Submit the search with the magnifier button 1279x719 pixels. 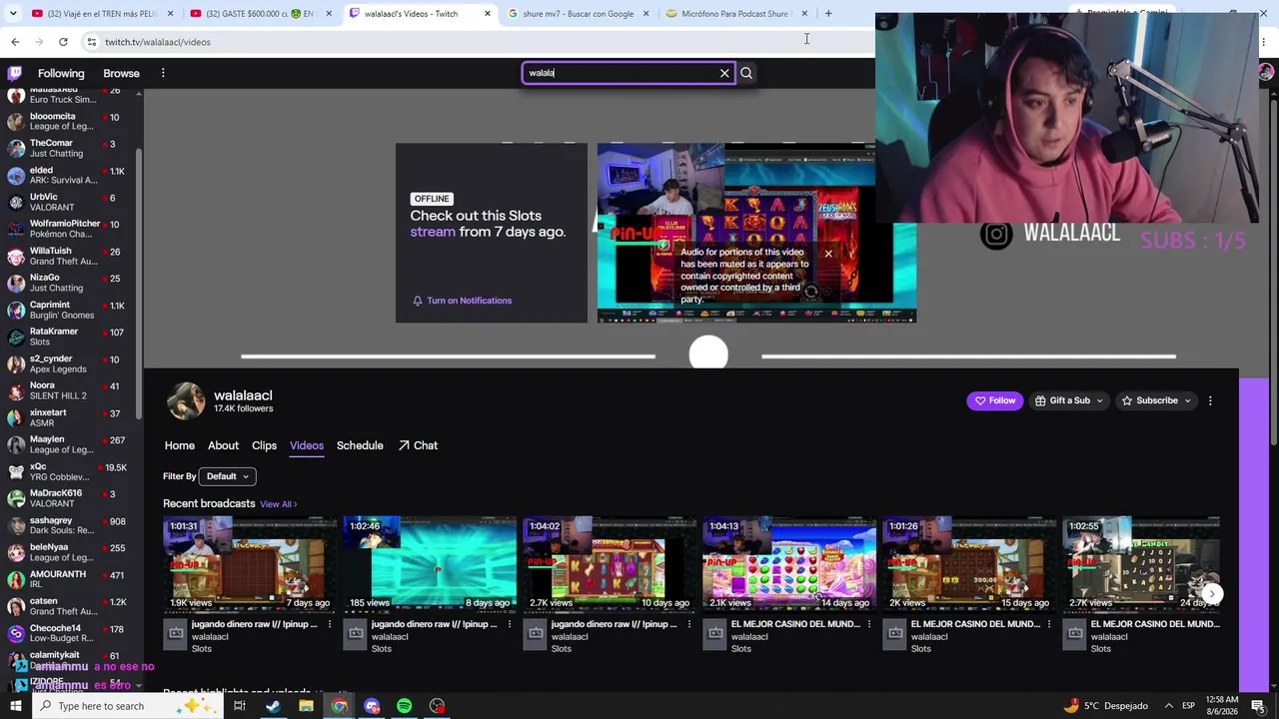[746, 73]
